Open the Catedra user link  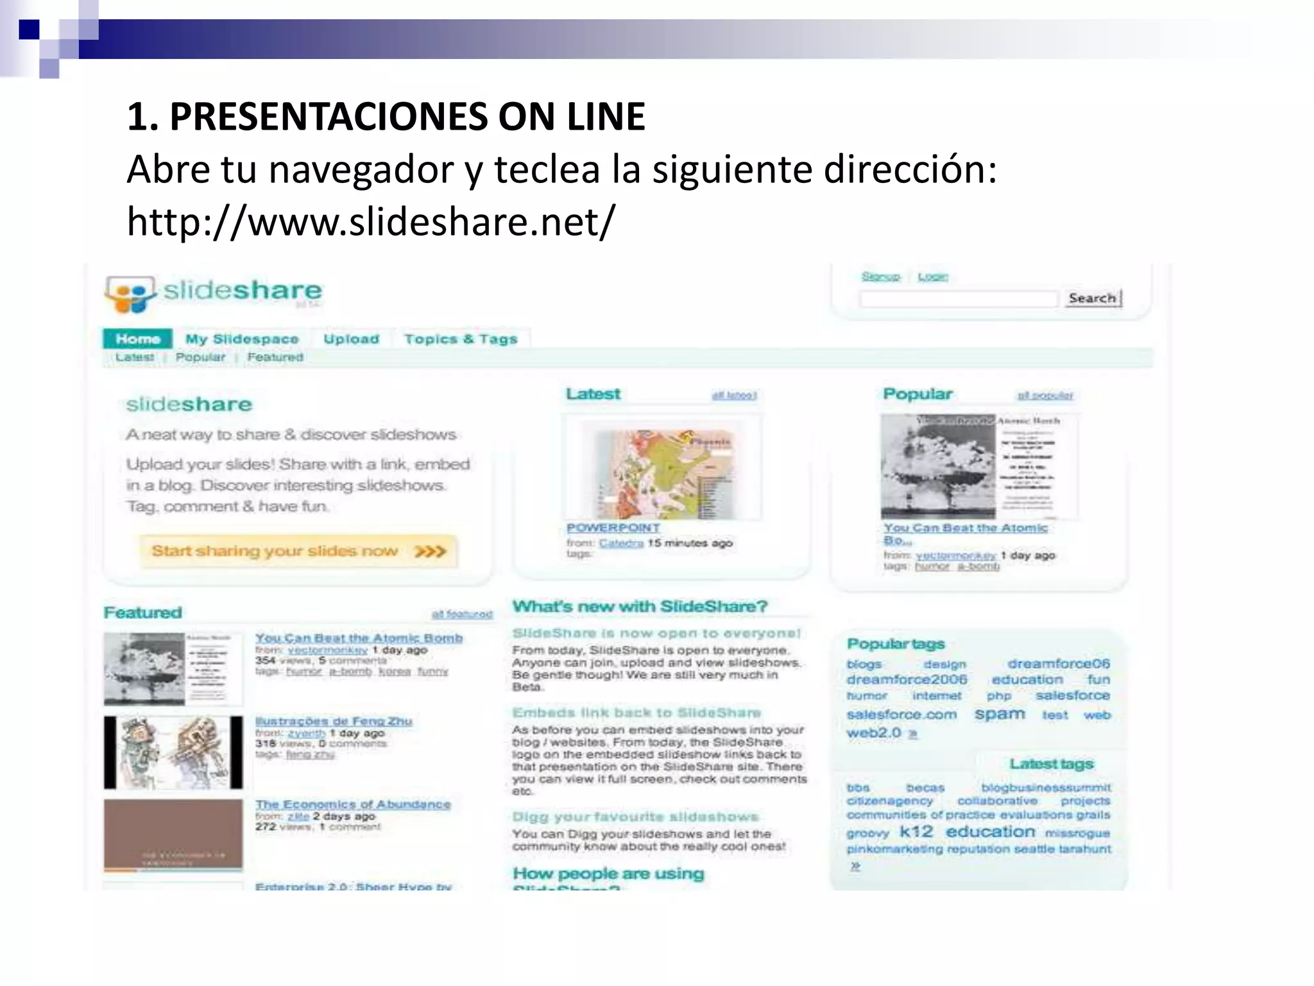621,544
